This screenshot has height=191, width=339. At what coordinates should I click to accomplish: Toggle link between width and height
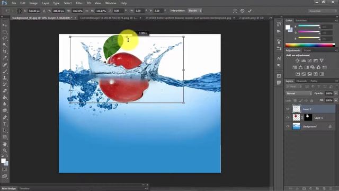coord(87,11)
